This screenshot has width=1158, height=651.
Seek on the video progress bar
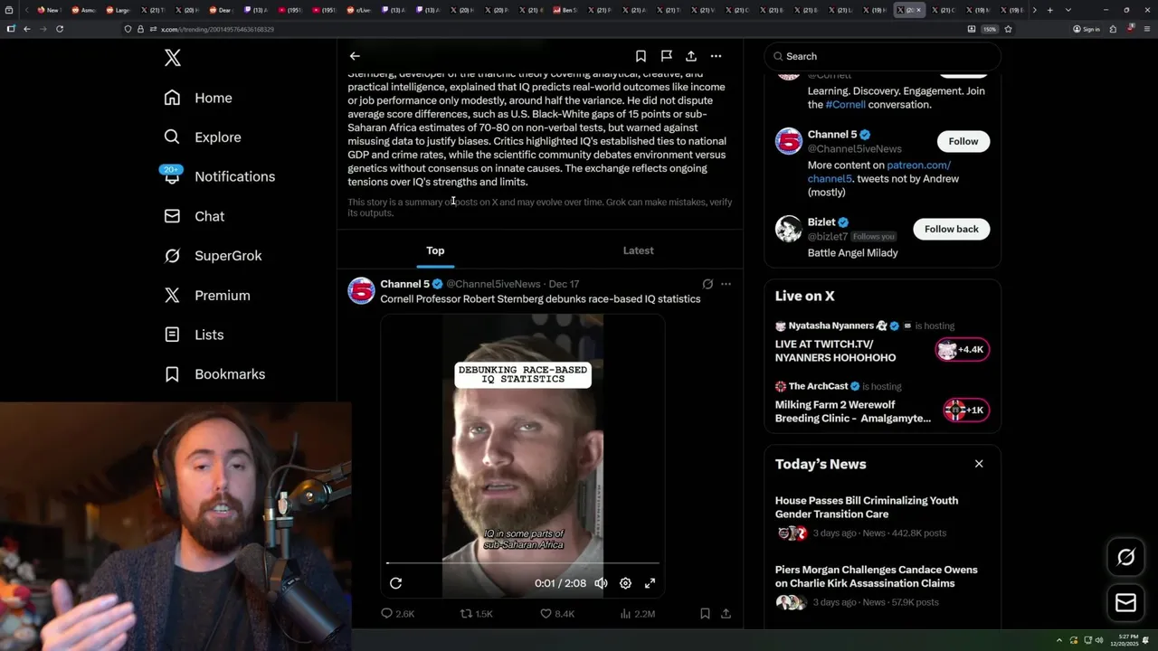[523, 563]
